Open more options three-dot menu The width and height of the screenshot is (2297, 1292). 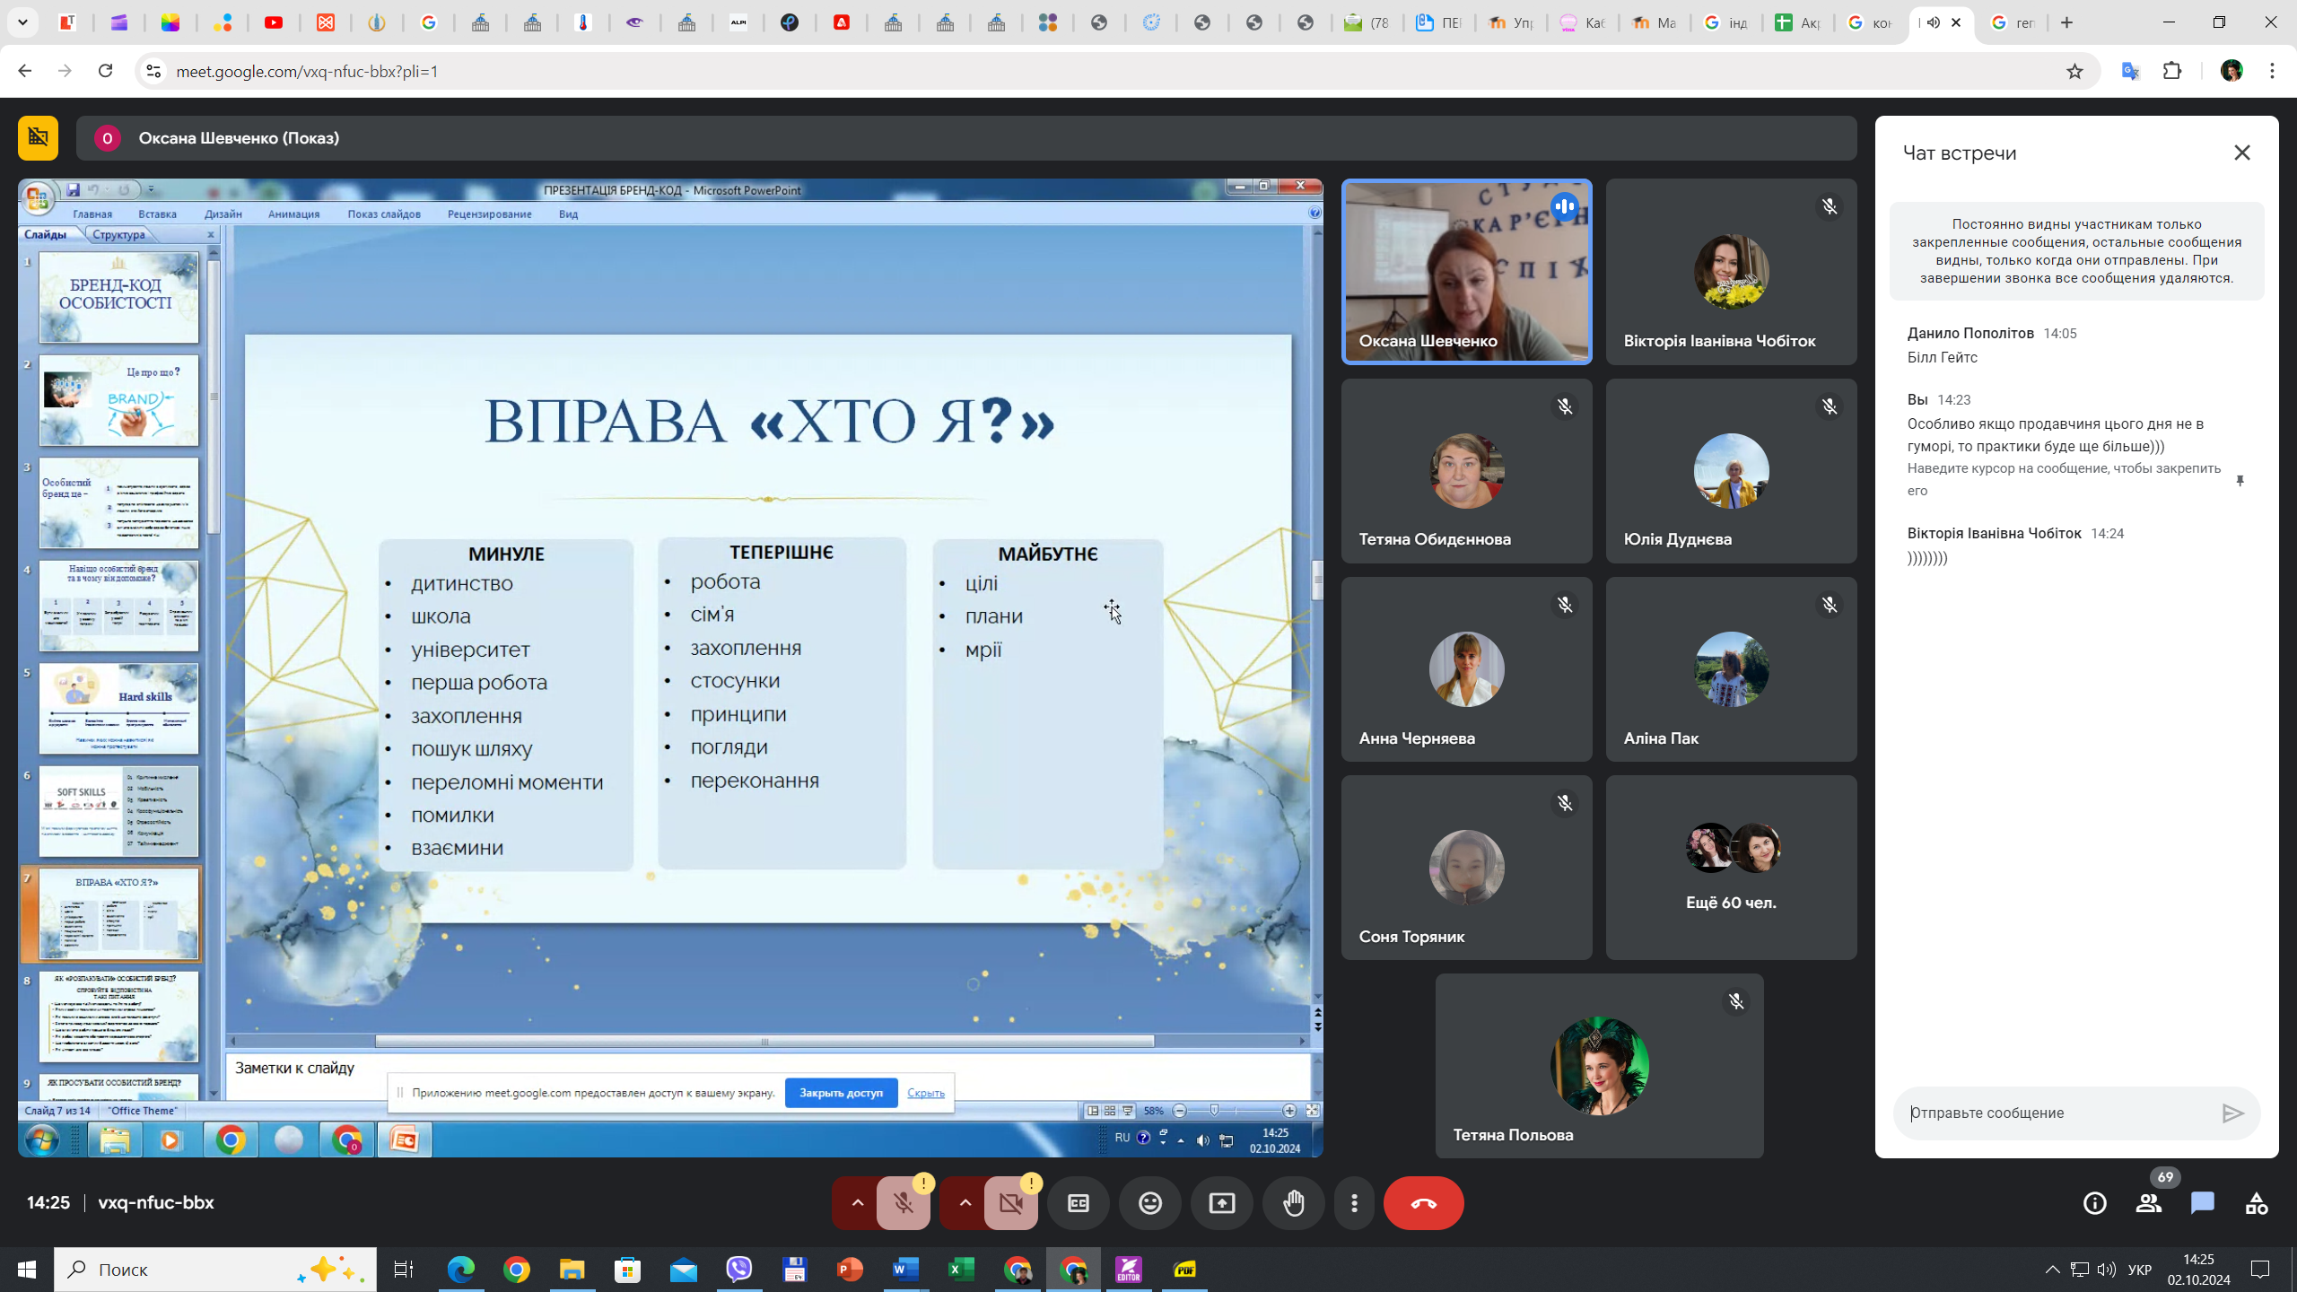tap(1354, 1203)
